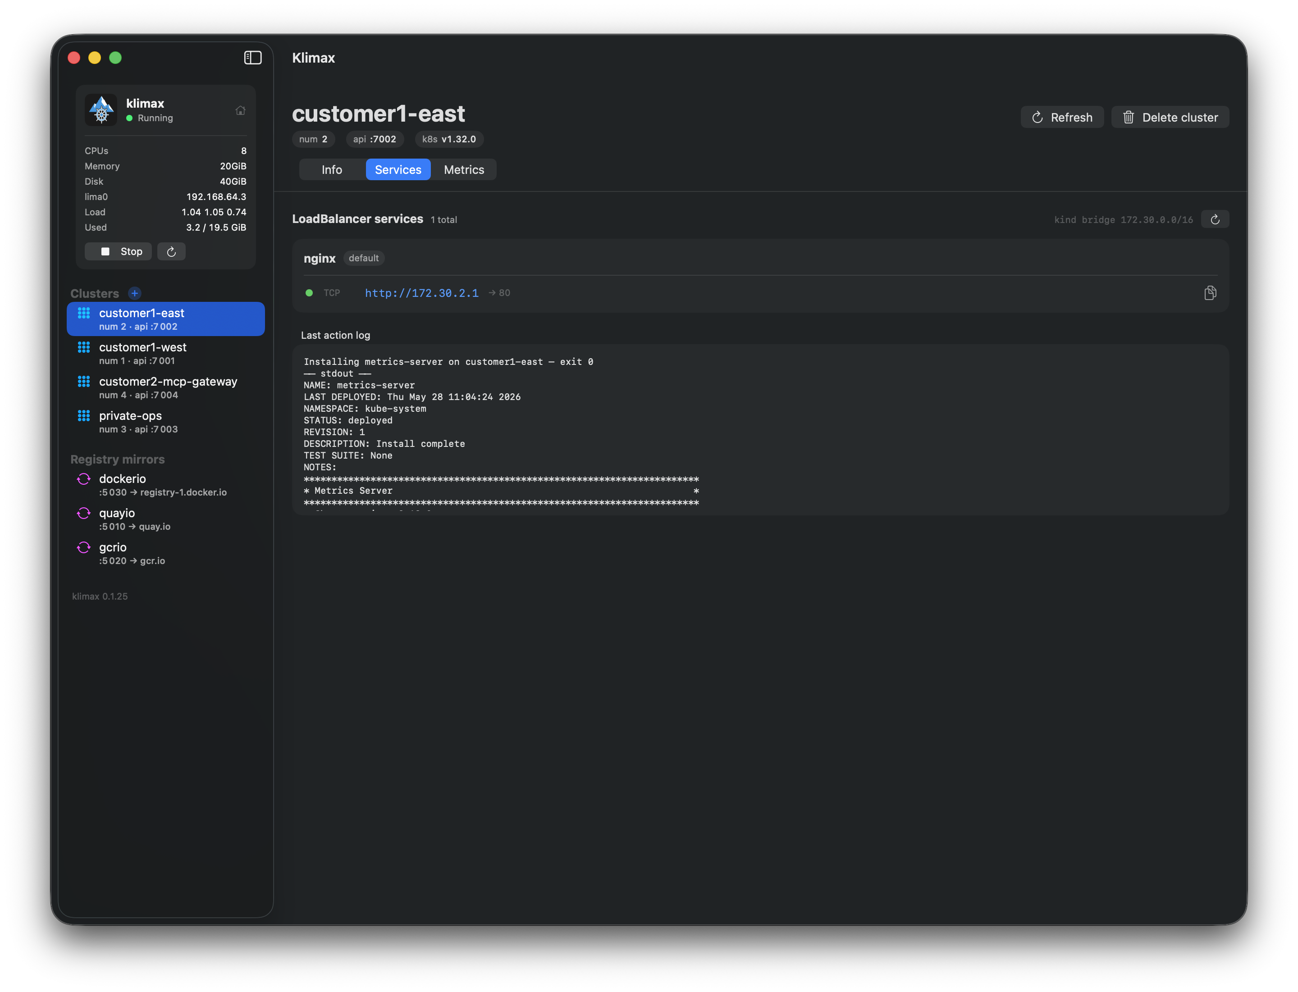The width and height of the screenshot is (1298, 992).
Task: Click customer2-mcp-gateway grid icon
Action: coord(84,382)
